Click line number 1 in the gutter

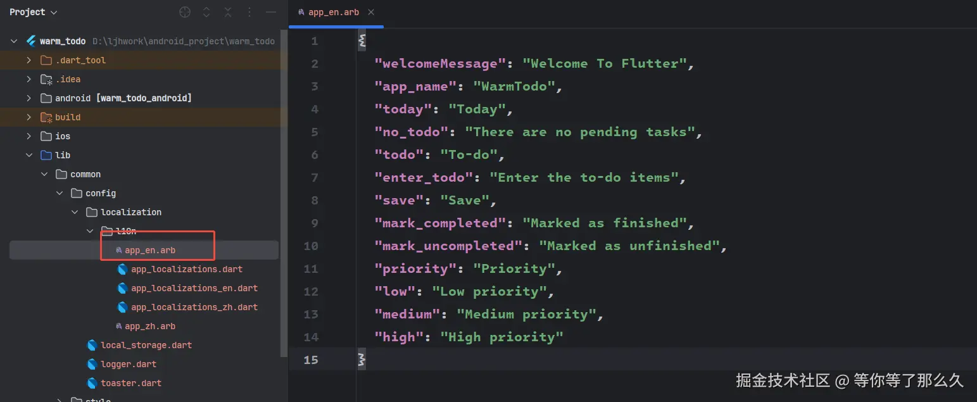(x=315, y=41)
